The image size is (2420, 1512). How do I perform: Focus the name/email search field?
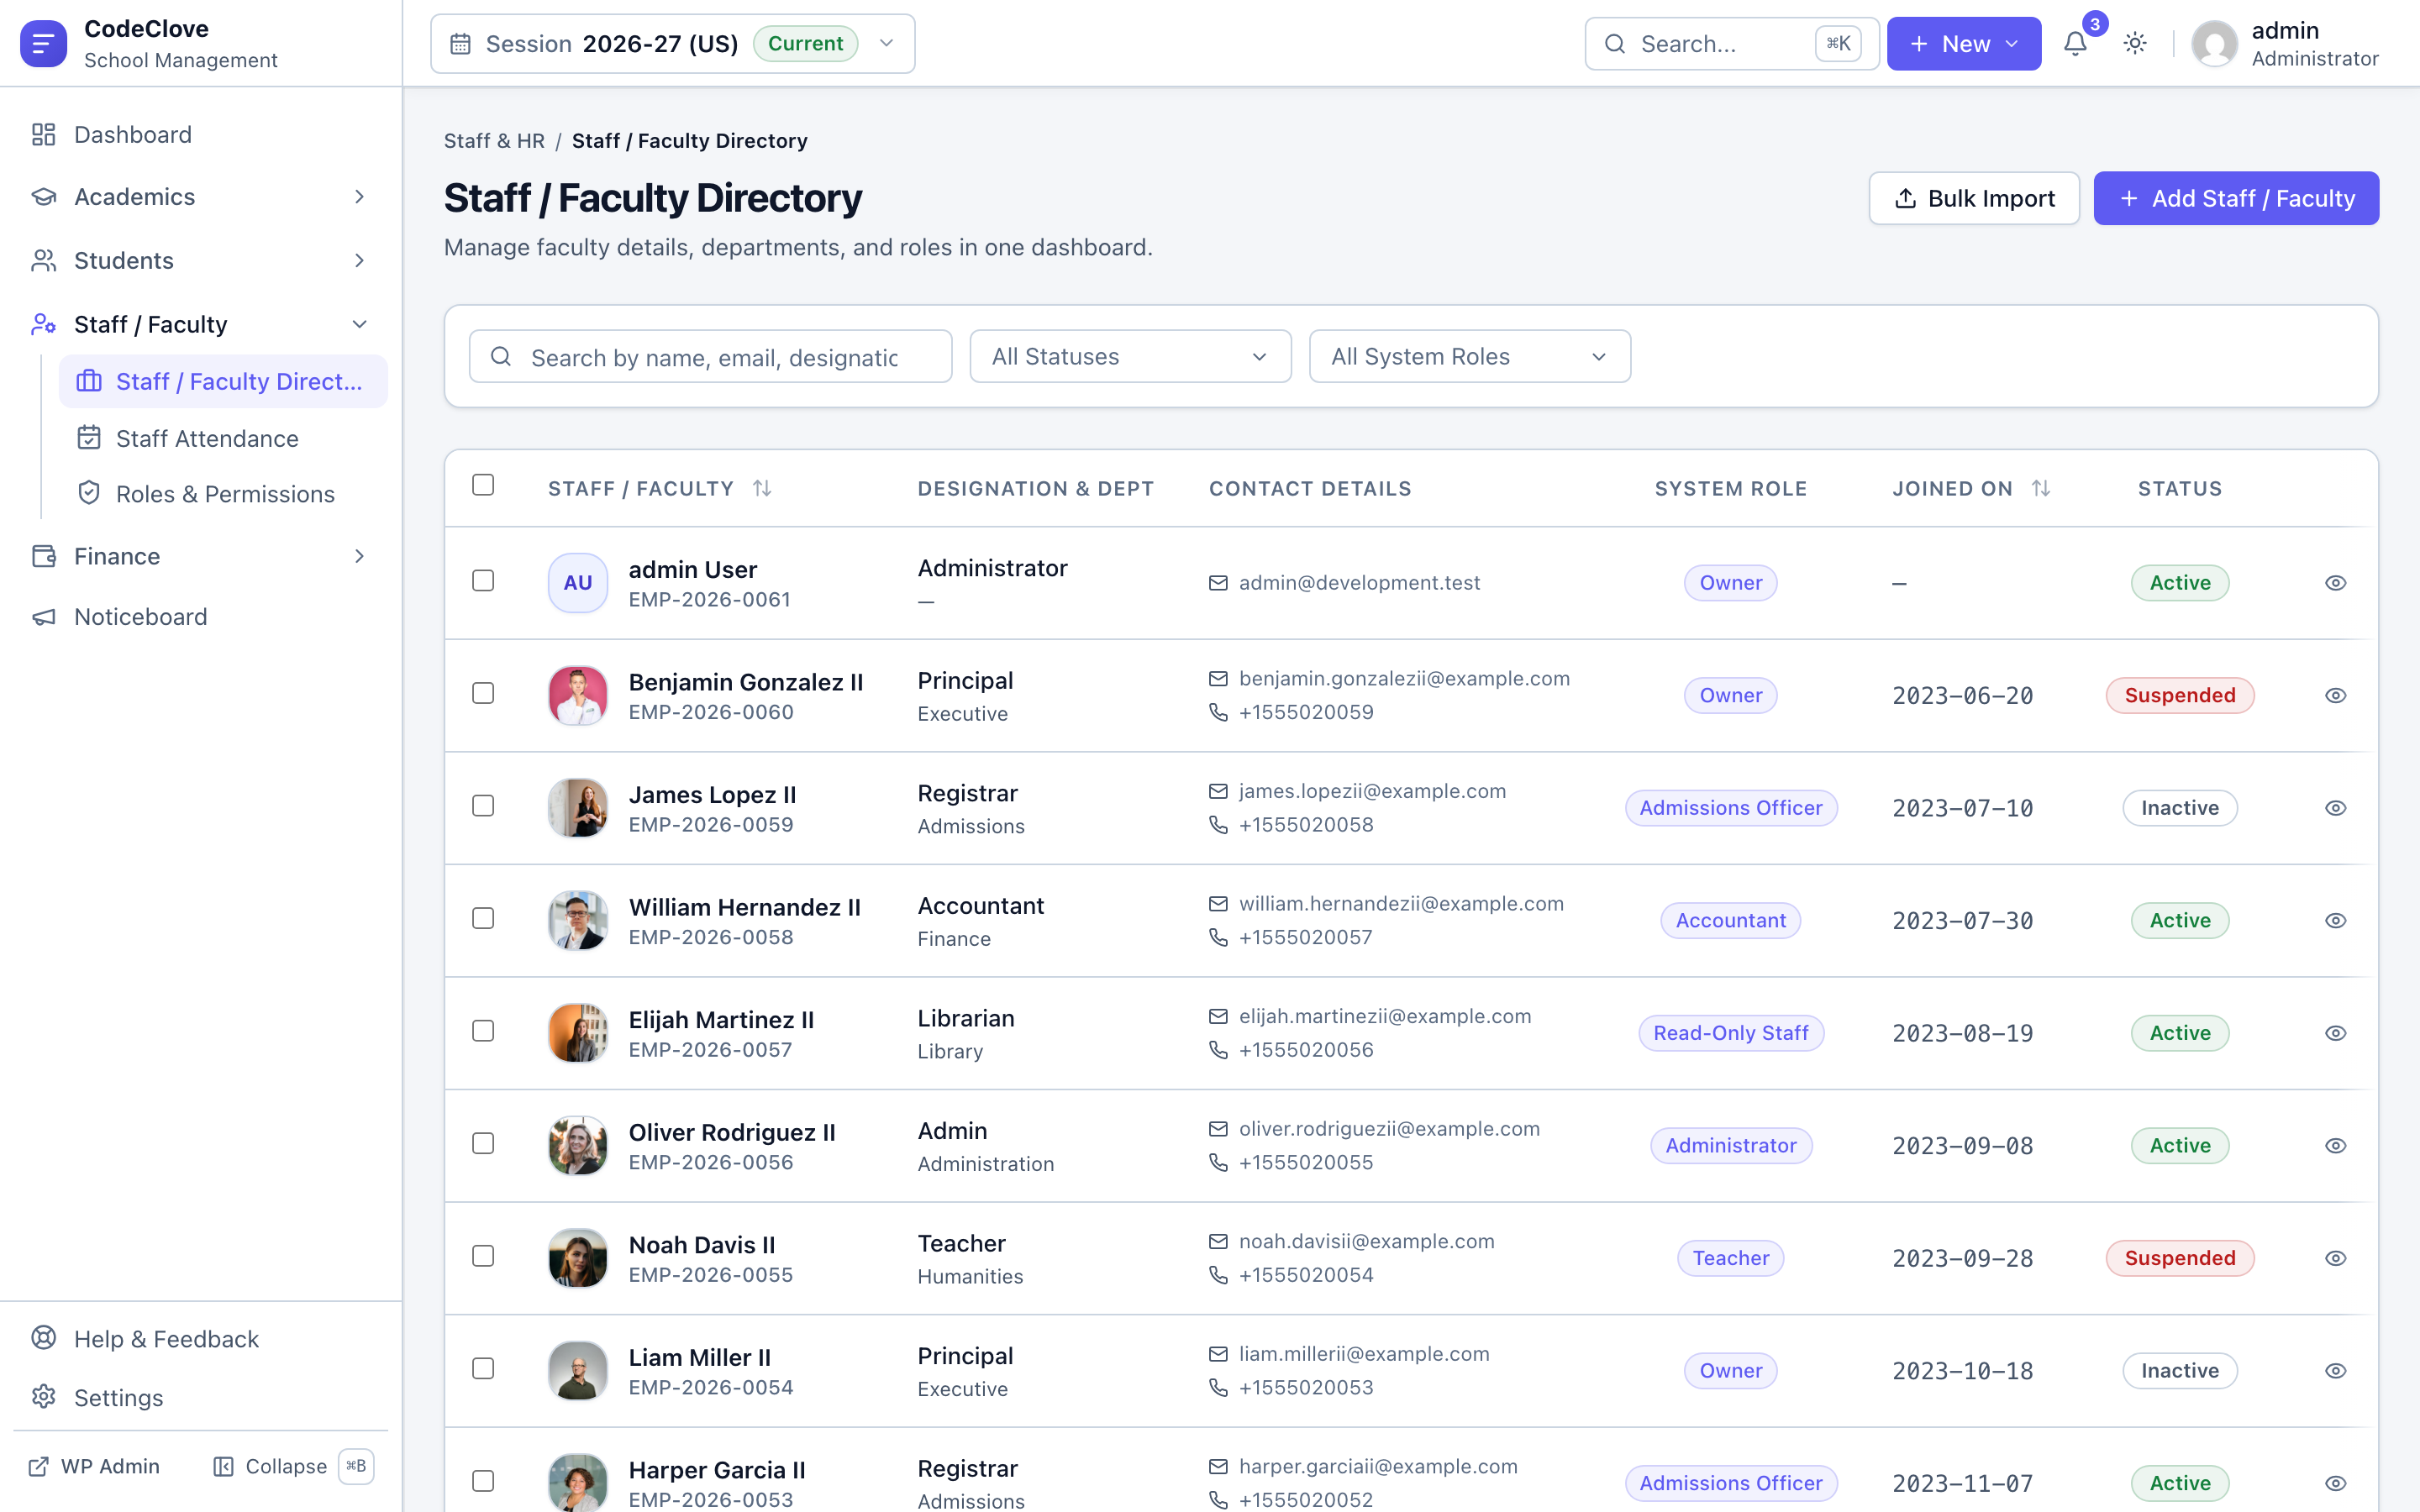[710, 357]
